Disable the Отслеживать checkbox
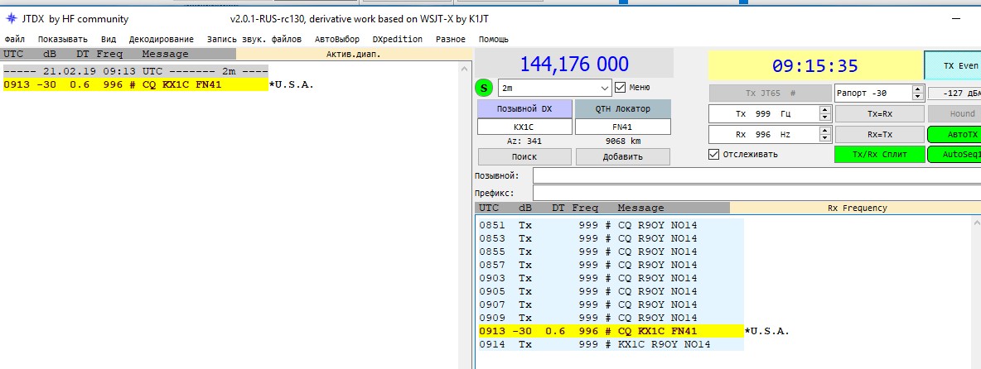The image size is (981, 369). click(x=714, y=154)
